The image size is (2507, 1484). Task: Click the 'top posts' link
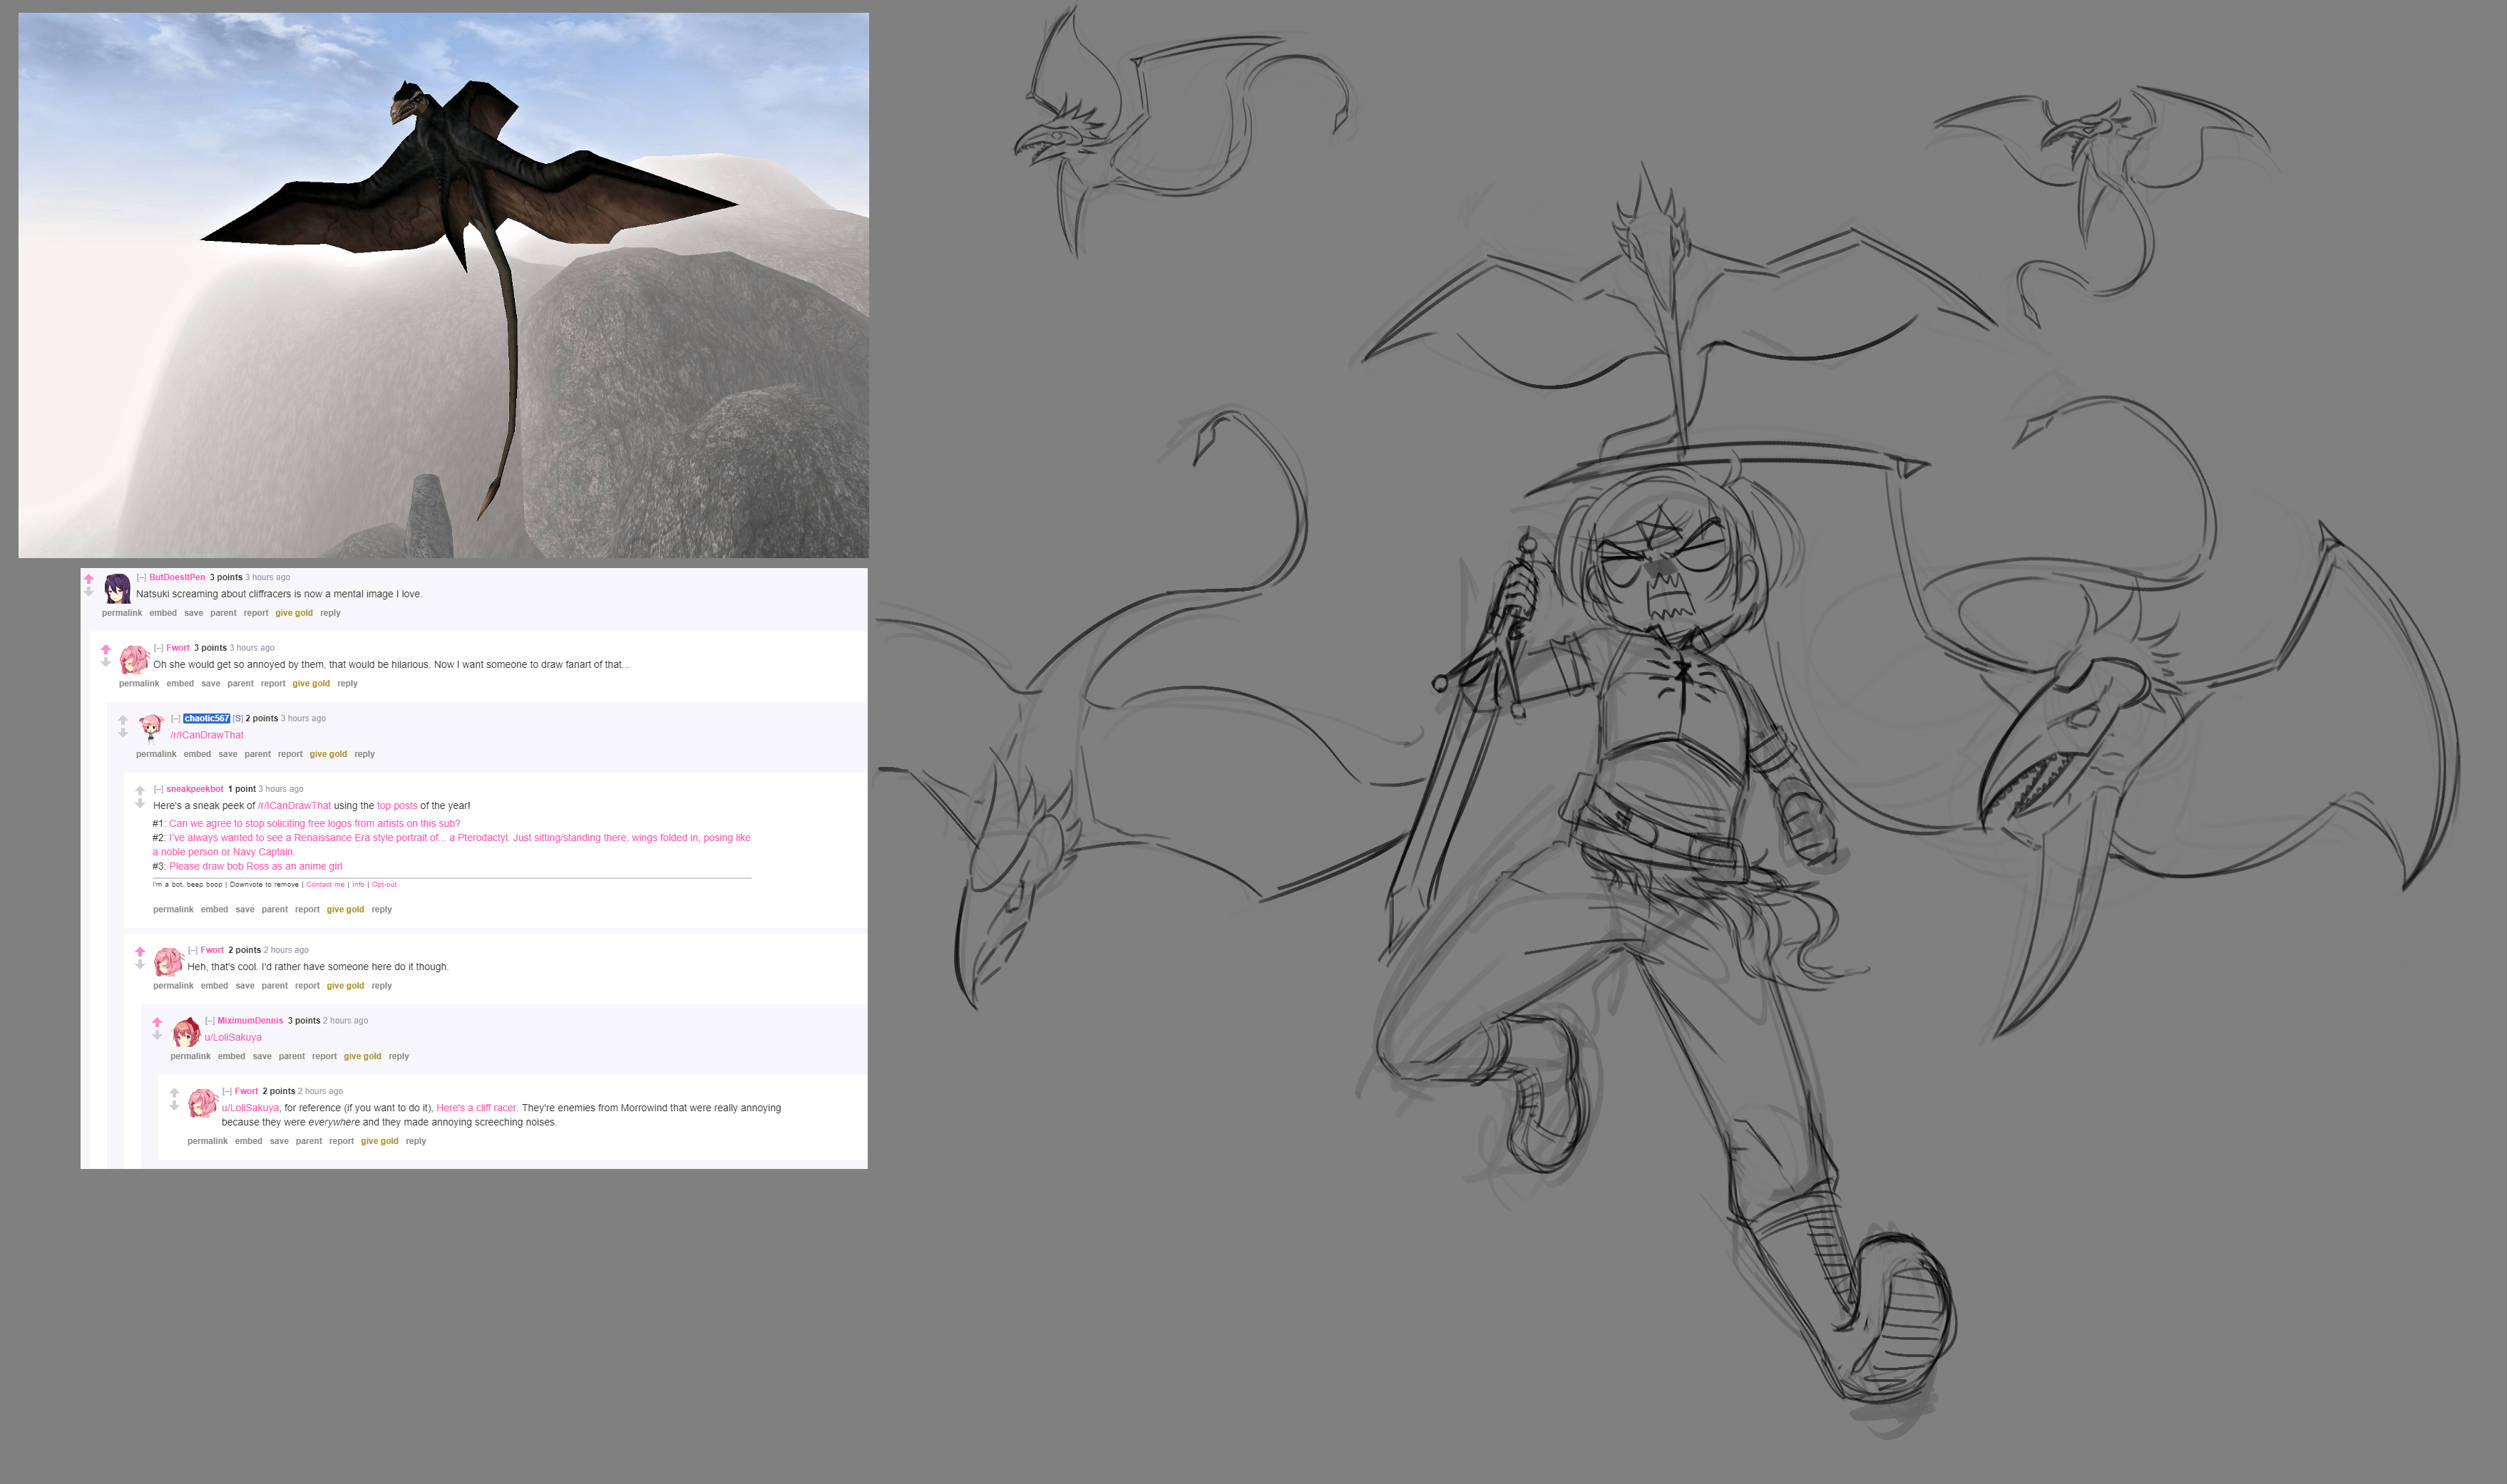pos(396,806)
